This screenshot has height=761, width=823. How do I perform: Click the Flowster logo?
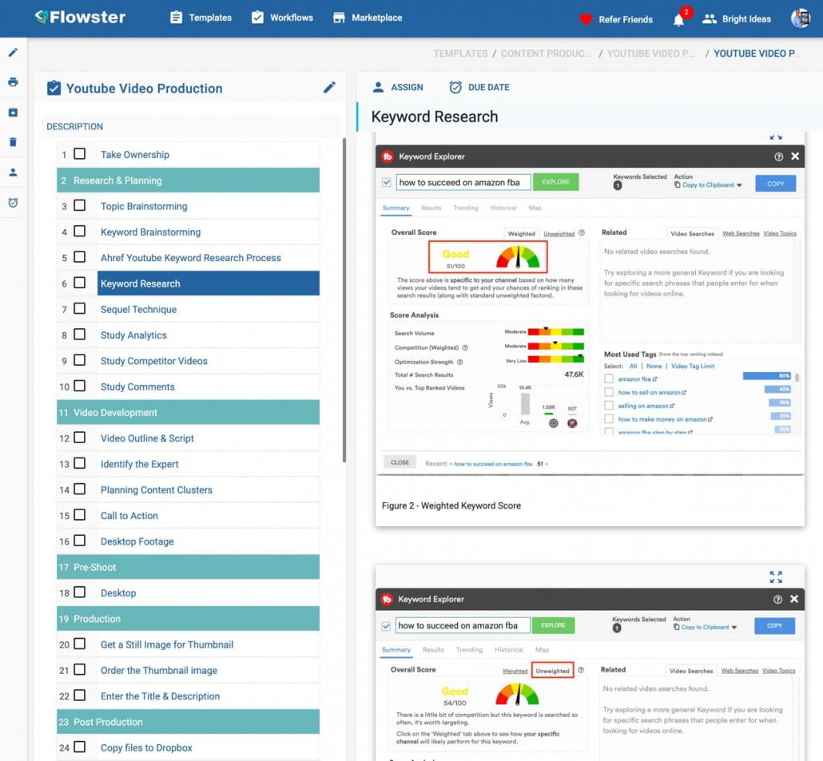pos(81,18)
